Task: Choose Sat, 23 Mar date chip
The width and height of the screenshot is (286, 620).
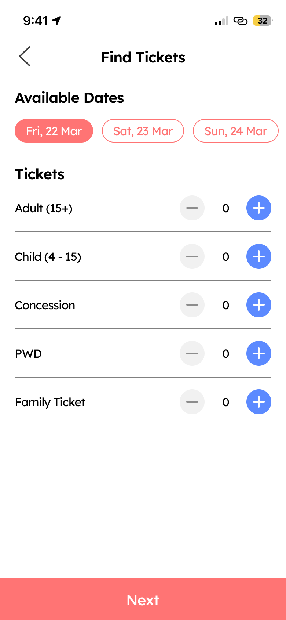Action: tap(143, 131)
